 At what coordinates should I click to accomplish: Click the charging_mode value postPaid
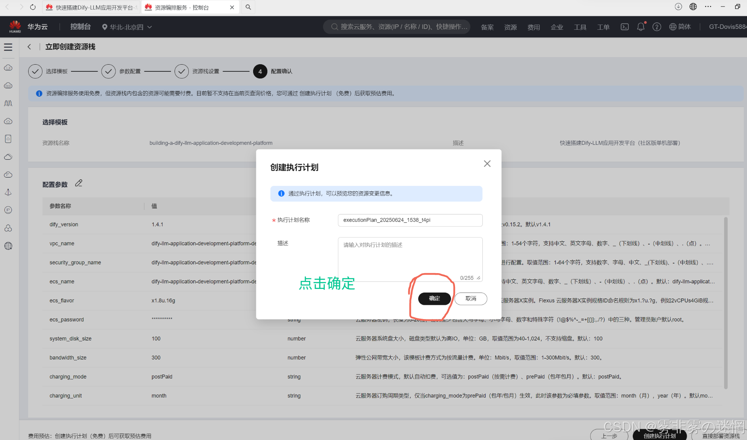coord(162,377)
